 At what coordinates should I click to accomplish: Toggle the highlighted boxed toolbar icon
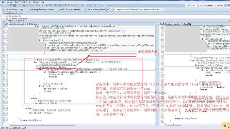14,5
